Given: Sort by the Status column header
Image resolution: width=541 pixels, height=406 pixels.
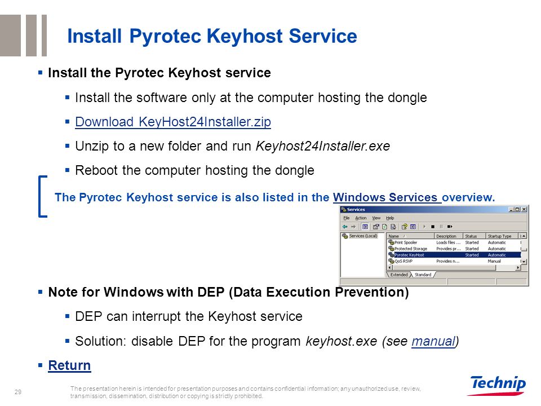Looking at the screenshot, I should [x=475, y=236].
